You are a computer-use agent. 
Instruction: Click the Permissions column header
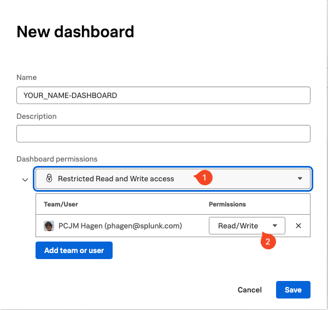pyautogui.click(x=227, y=204)
